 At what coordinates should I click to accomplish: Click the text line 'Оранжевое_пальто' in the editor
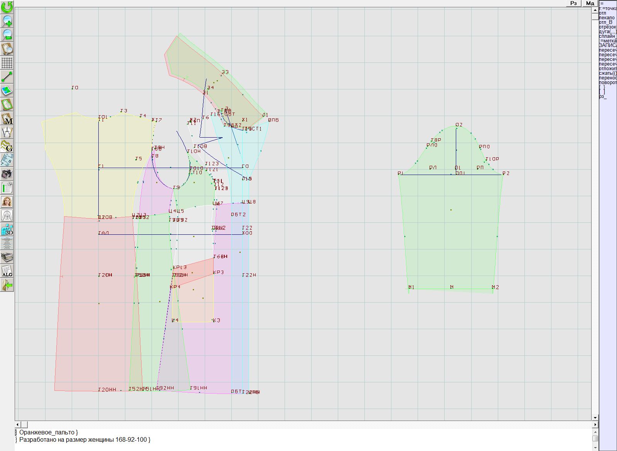48,432
